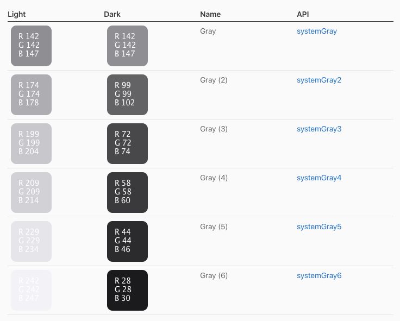This screenshot has height=321, width=400.
Task: Click the dark swatch R 28
Action: point(127,290)
